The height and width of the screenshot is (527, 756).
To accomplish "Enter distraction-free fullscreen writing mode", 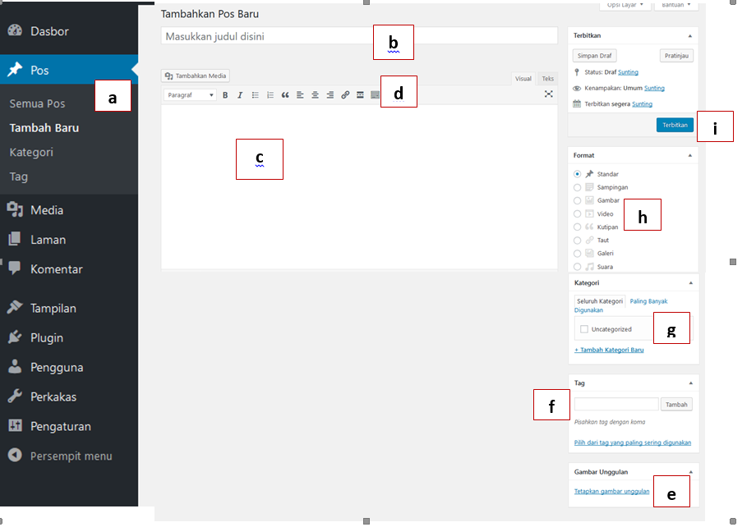I will (549, 94).
